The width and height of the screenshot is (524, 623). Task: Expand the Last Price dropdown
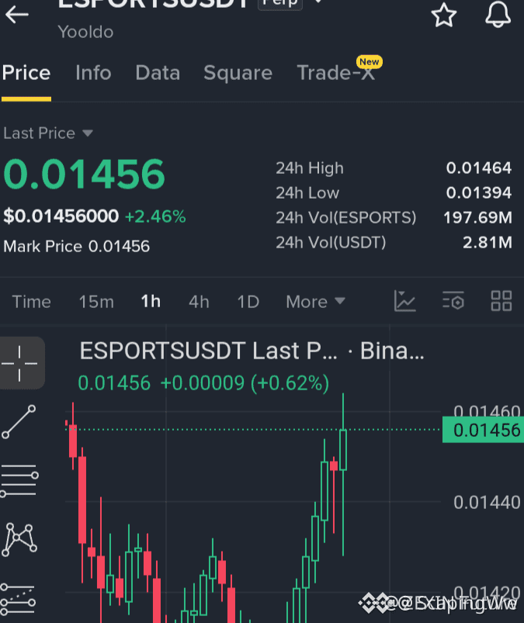point(48,133)
